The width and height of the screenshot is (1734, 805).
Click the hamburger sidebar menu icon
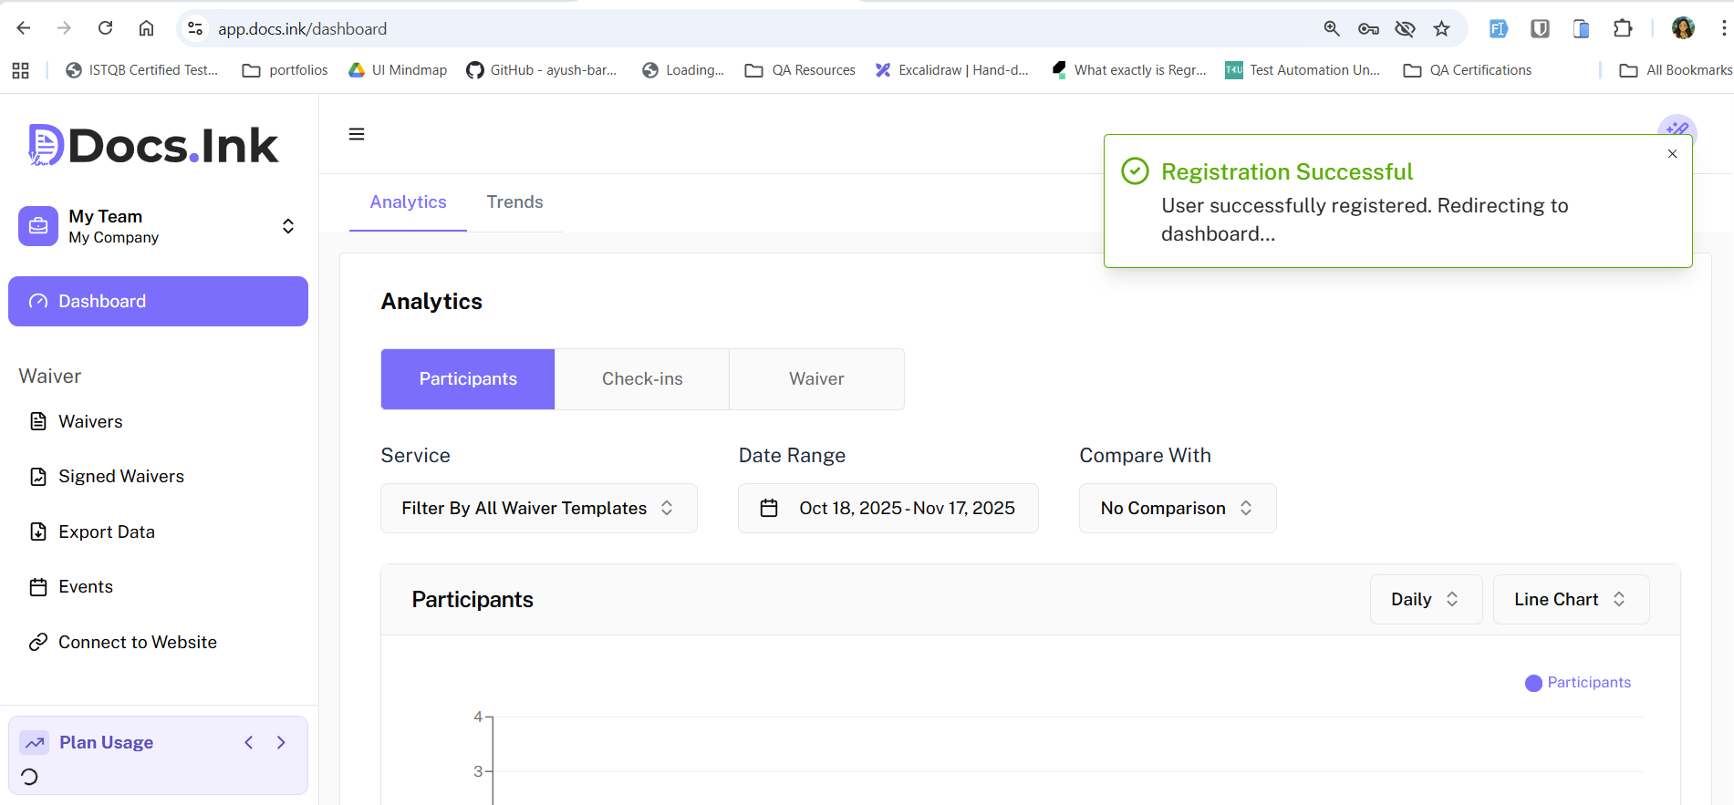click(357, 134)
